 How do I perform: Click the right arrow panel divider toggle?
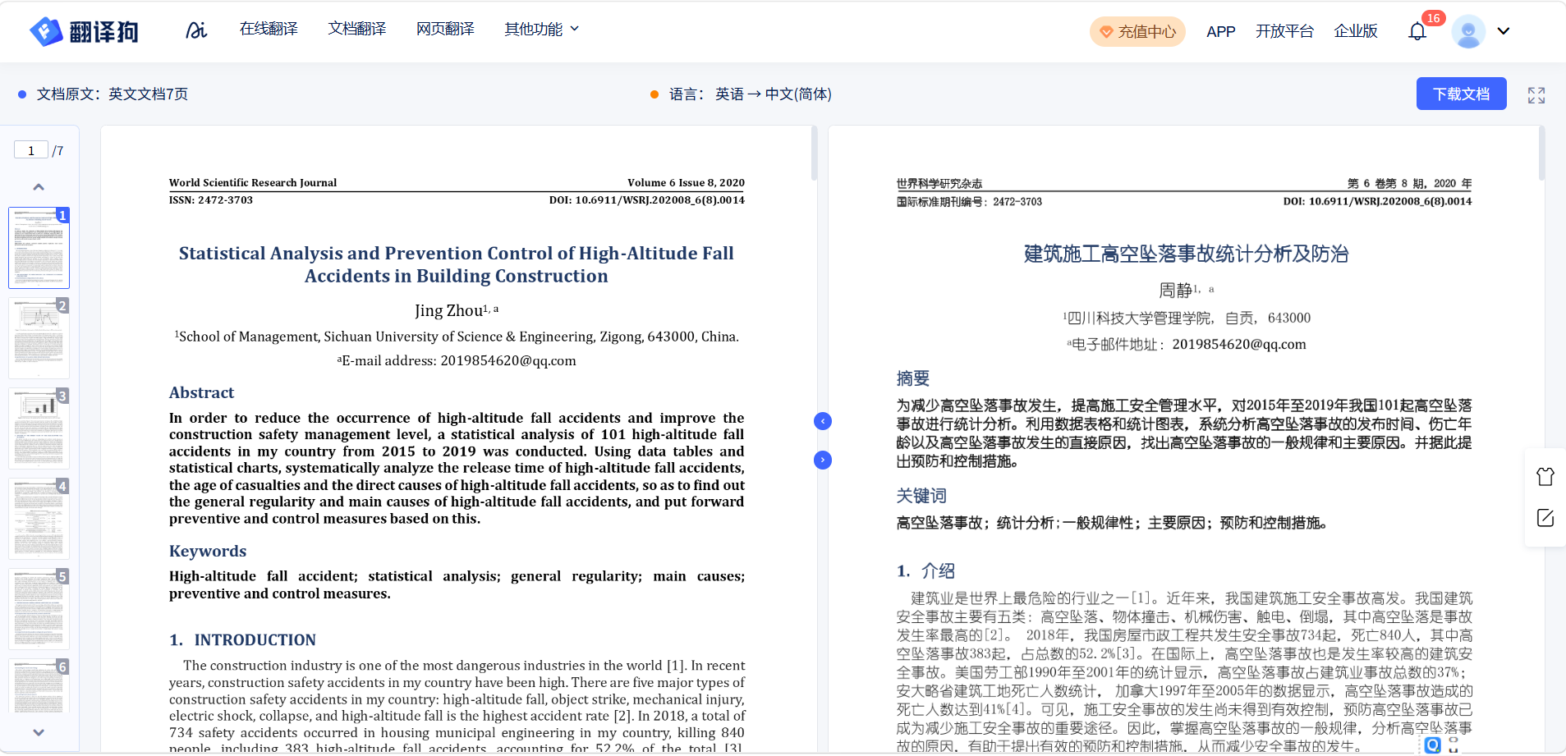pos(822,460)
